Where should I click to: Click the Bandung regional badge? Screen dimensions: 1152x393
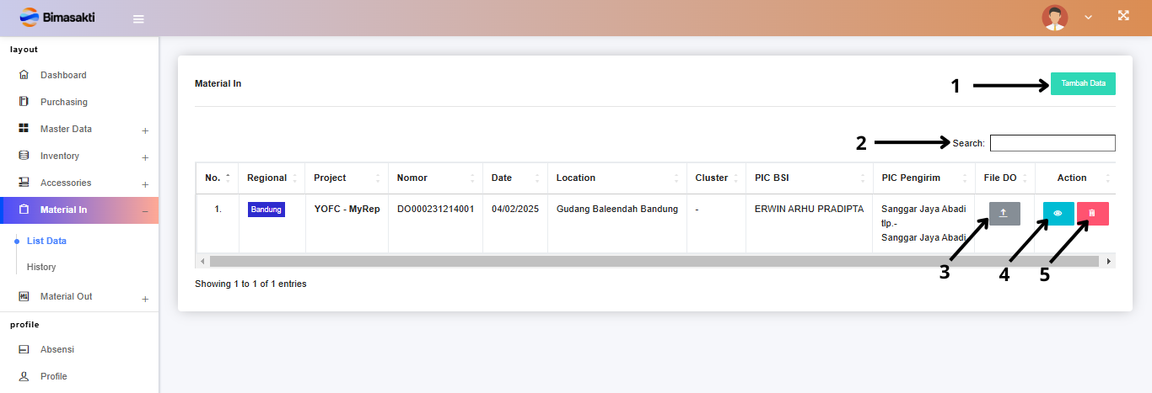point(266,210)
